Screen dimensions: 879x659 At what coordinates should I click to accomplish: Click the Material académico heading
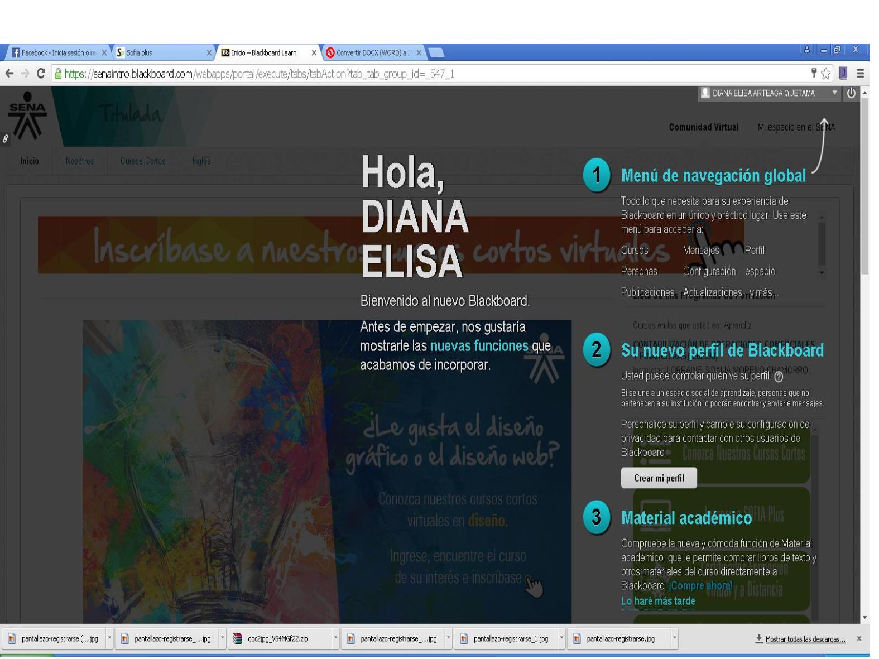686,518
